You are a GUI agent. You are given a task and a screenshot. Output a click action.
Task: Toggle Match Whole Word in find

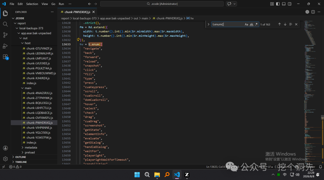click(251, 24)
